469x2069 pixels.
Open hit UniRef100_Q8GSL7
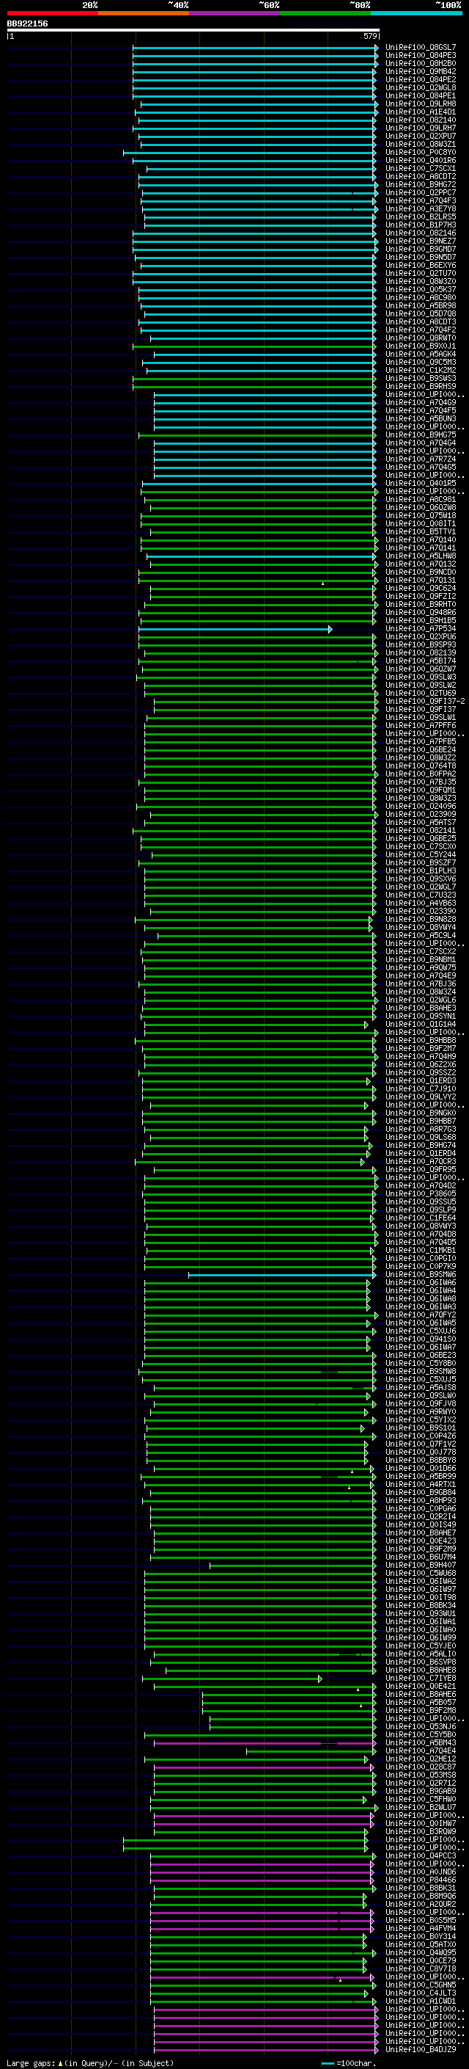[x=421, y=48]
